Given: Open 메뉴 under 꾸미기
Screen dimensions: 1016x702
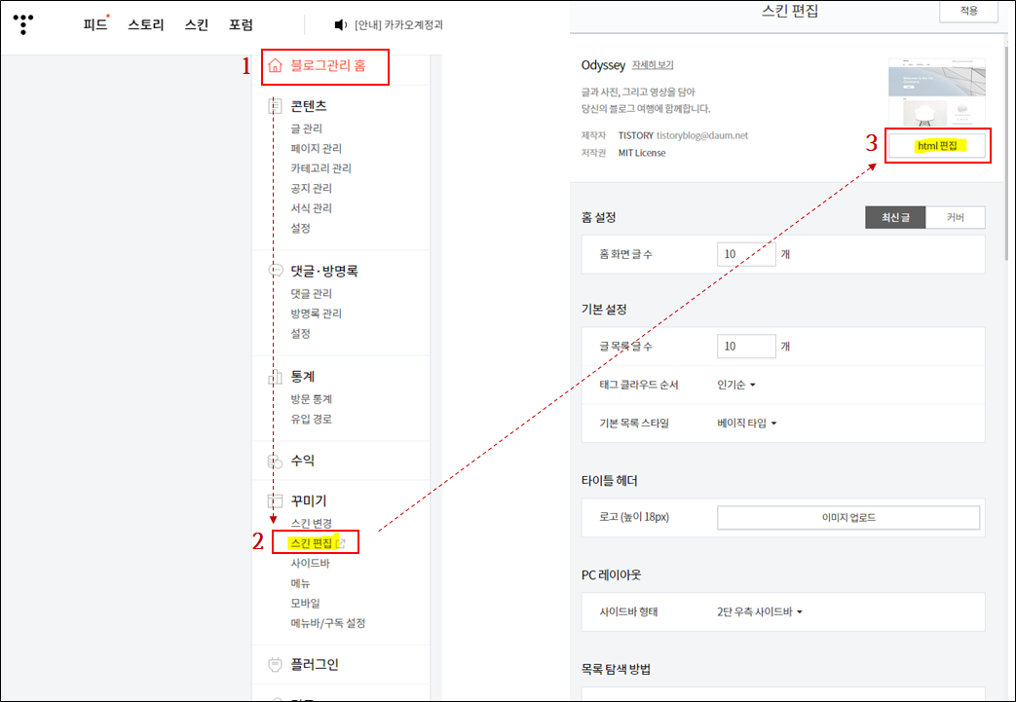Looking at the screenshot, I should pyautogui.click(x=301, y=583).
